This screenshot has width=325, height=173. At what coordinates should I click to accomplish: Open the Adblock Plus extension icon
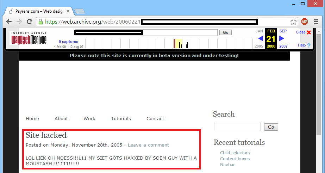305,21
